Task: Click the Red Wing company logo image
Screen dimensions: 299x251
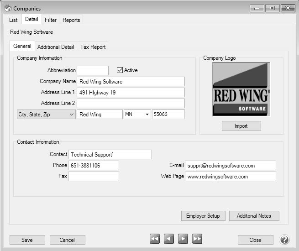Action: point(241,89)
